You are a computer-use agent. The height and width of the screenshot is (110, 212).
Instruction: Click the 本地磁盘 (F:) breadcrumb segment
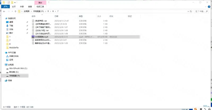pyautogui.click(x=38, y=11)
